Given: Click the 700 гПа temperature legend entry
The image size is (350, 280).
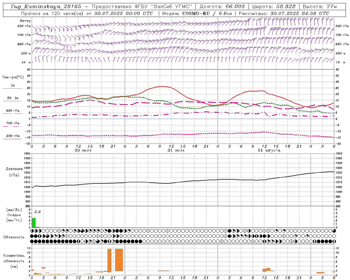Looking at the screenshot, I should [x=13, y=123].
